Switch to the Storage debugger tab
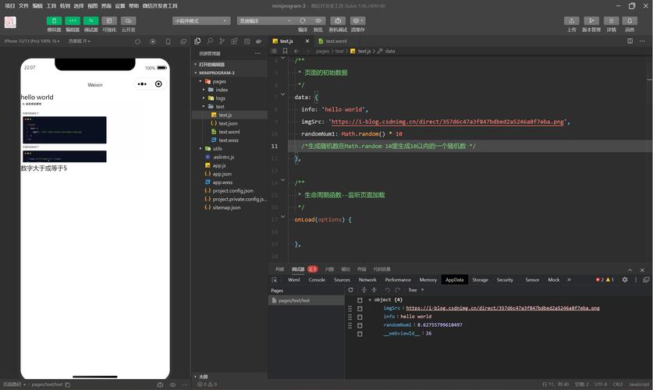Image resolution: width=653 pixels, height=390 pixels. tap(480, 280)
